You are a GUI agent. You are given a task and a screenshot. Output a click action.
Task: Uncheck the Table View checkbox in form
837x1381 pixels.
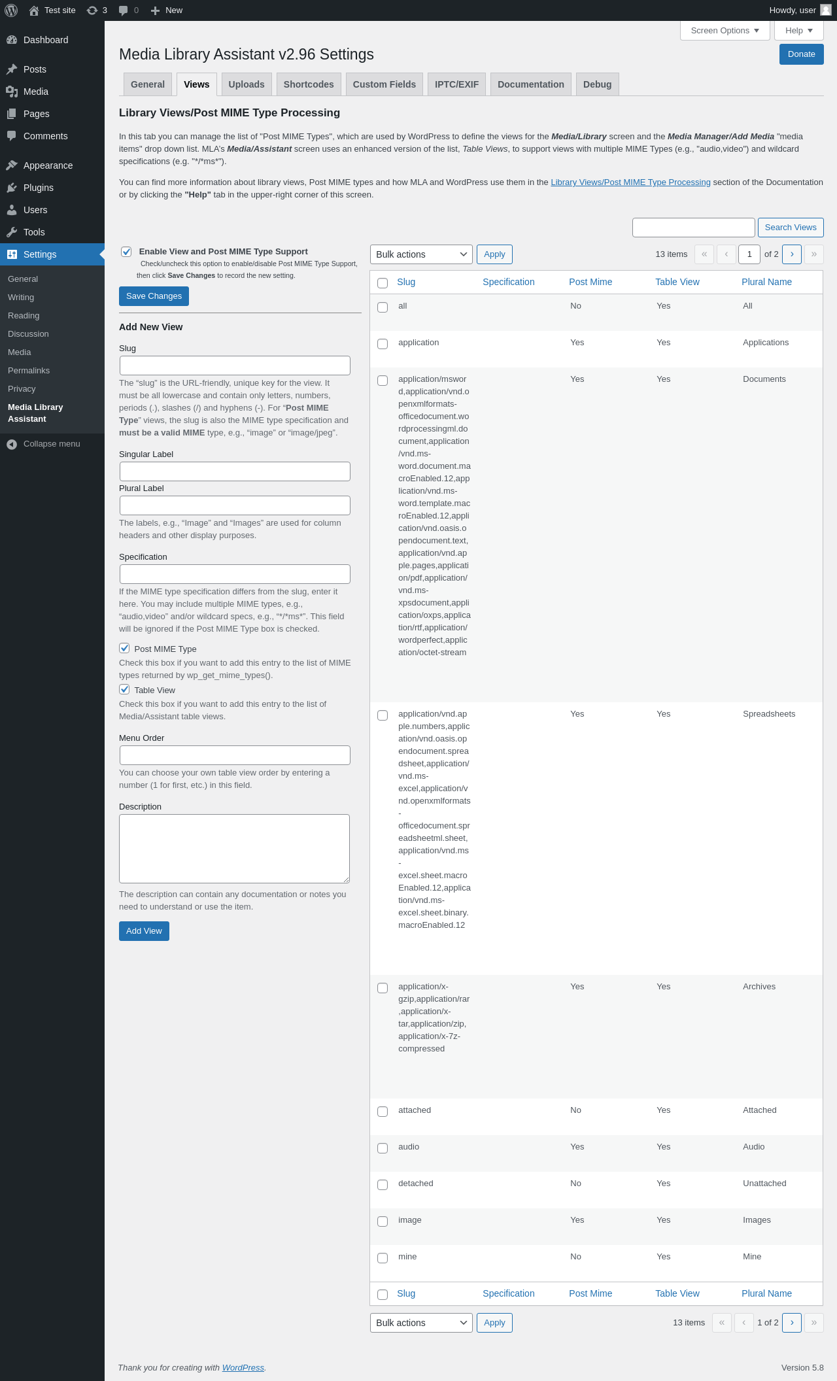point(124,689)
